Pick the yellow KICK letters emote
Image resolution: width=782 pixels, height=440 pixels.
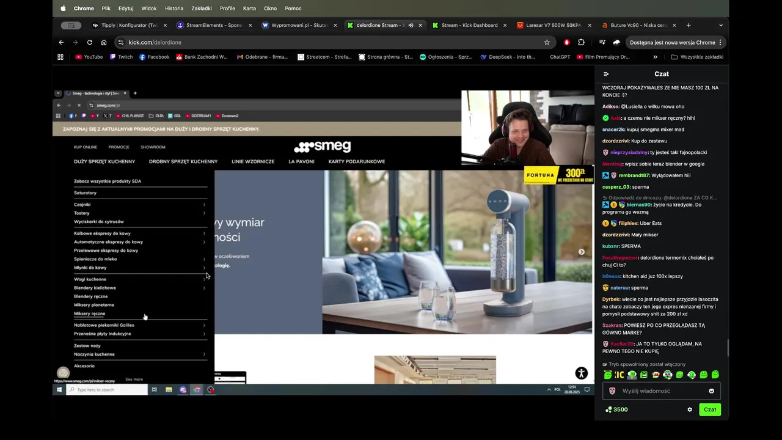pos(619,375)
